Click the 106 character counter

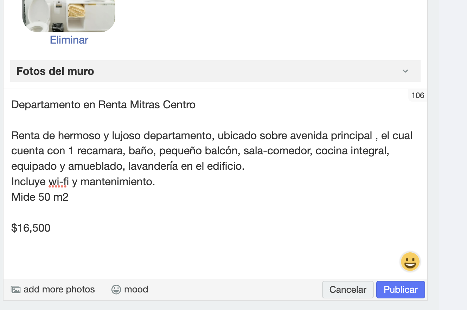click(x=418, y=96)
